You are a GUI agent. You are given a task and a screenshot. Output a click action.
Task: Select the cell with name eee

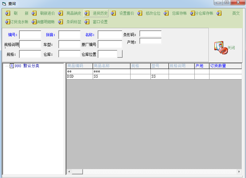[111, 72]
